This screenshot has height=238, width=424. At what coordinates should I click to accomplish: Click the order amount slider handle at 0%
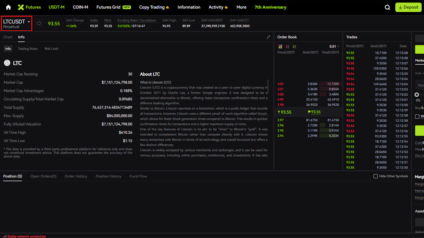pyautogui.click(x=417, y=94)
